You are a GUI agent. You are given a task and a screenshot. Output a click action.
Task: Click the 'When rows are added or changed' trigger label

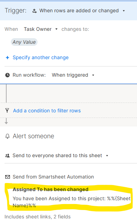[x=79, y=10]
